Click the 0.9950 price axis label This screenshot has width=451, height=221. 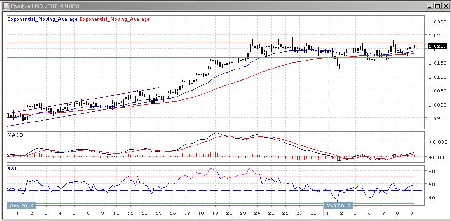(x=437, y=118)
